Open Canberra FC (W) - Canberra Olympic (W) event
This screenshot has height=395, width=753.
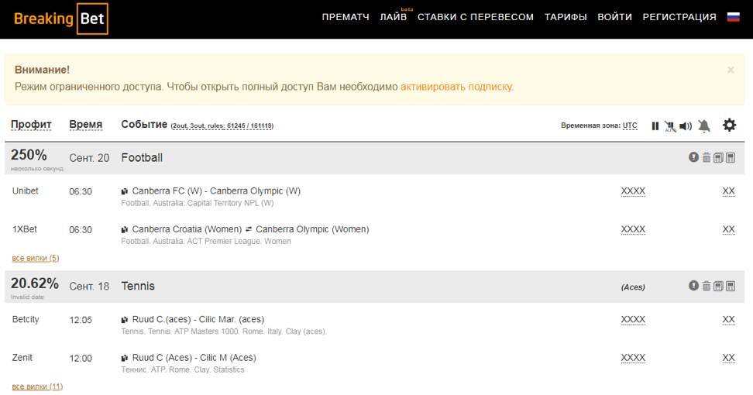pyautogui.click(x=216, y=191)
